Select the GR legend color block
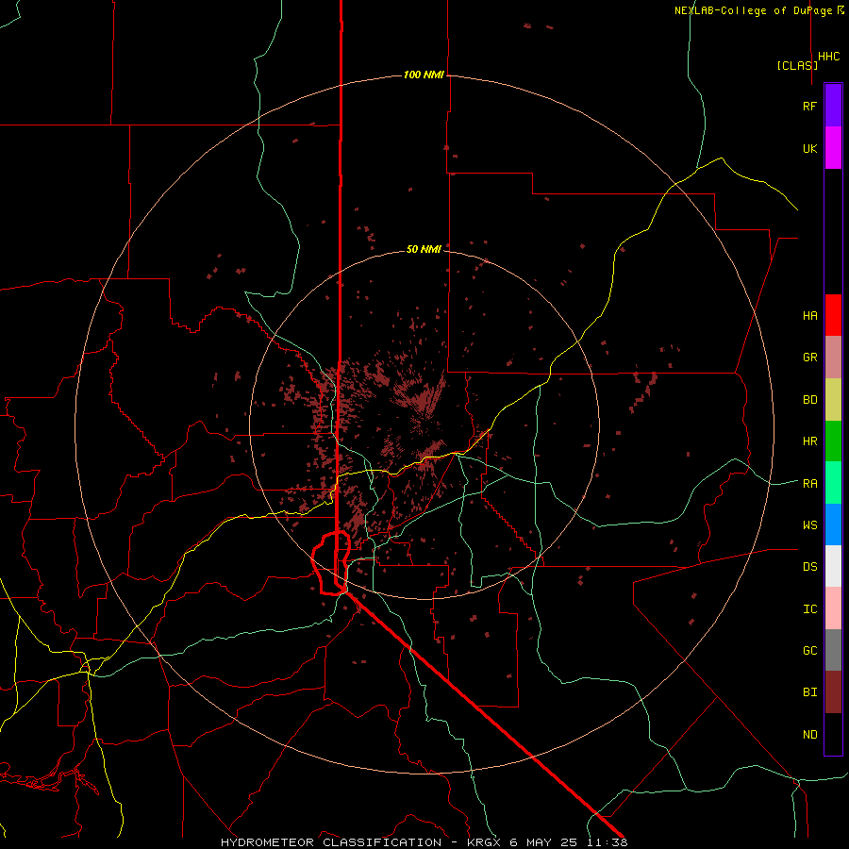The width and height of the screenshot is (849, 849). 833,358
